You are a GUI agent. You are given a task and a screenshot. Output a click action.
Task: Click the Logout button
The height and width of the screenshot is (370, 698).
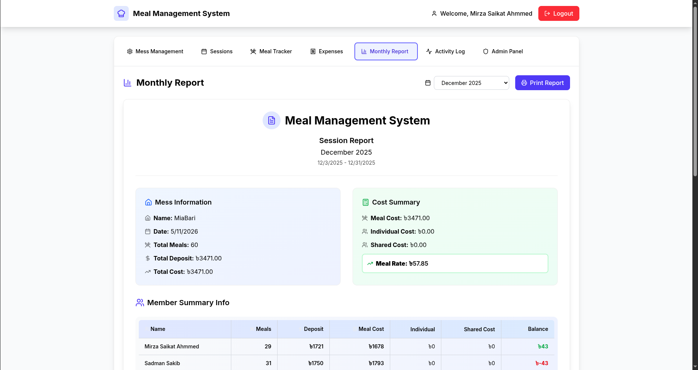coord(558,13)
